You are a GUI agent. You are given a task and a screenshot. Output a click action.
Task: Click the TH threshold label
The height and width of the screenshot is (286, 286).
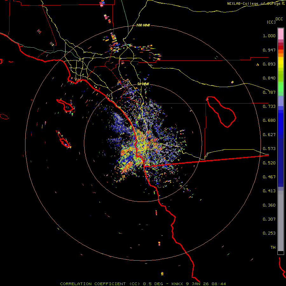pyautogui.click(x=273, y=248)
